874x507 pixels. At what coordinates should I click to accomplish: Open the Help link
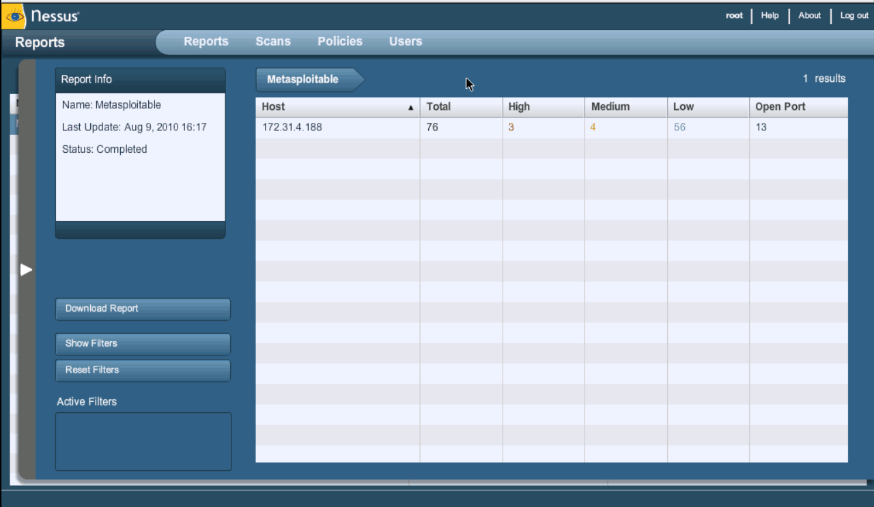(x=770, y=16)
